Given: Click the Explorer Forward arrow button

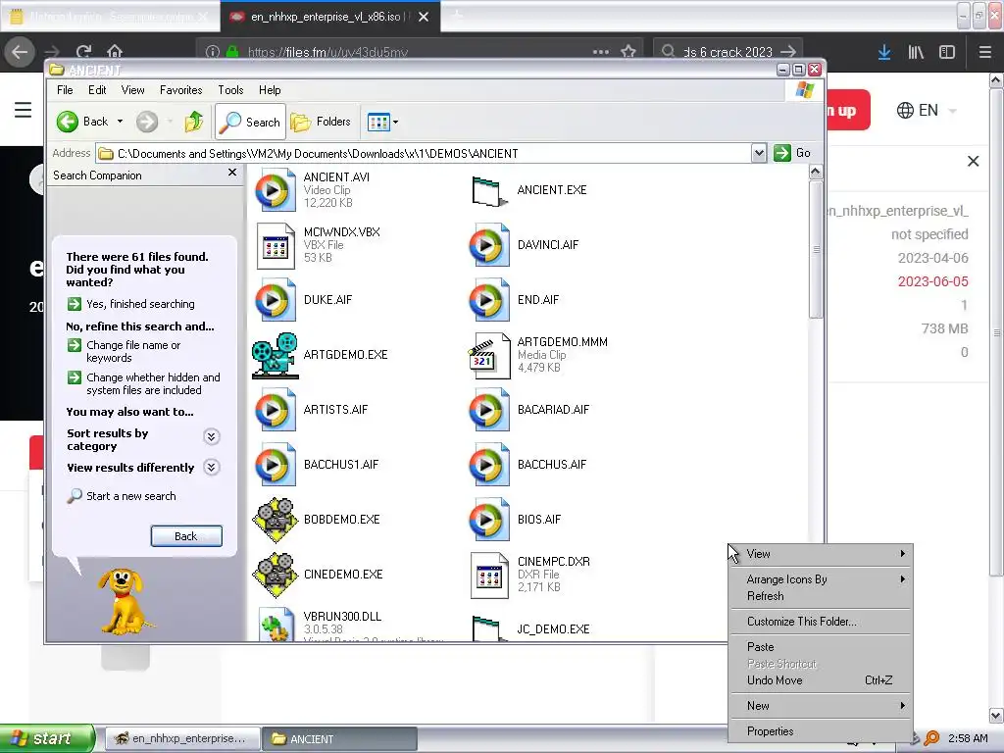Looking at the screenshot, I should (147, 121).
